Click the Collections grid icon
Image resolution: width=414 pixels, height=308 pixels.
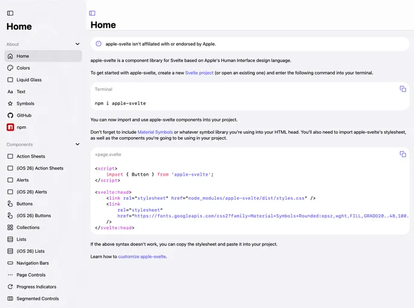(10, 227)
